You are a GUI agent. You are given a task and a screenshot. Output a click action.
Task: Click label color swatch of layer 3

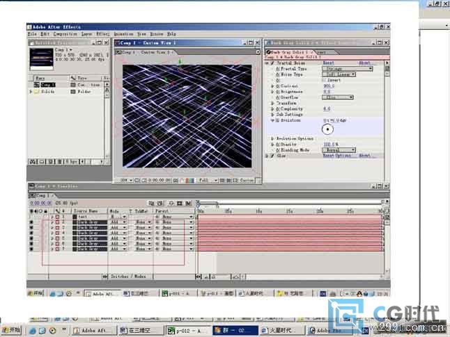point(57,228)
